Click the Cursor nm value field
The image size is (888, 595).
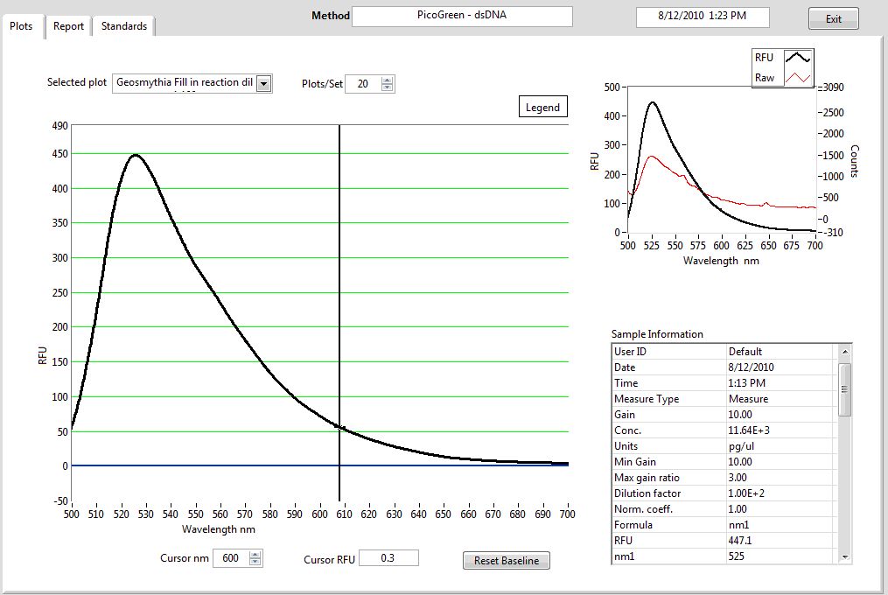point(229,558)
